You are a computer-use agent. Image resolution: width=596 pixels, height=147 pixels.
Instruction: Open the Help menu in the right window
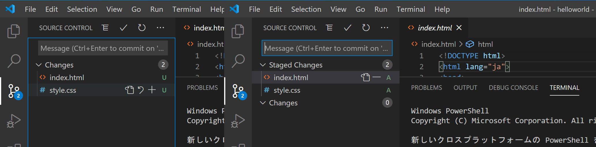coord(442,9)
